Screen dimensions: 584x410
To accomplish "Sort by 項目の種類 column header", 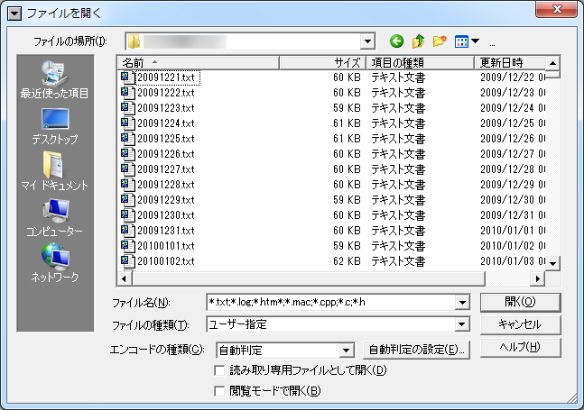I will click(420, 63).
